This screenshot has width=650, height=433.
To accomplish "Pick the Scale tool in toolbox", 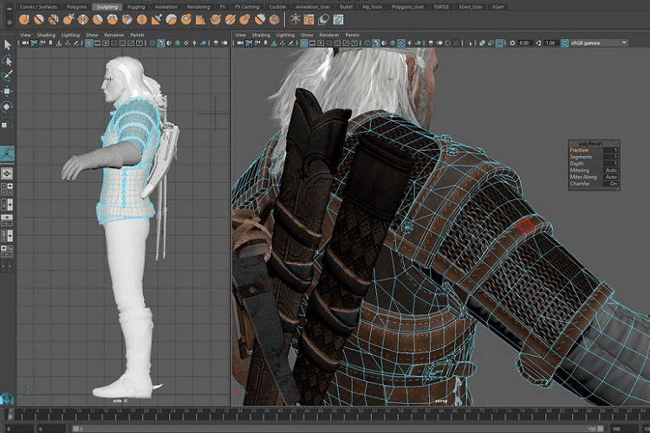I will point(7,123).
